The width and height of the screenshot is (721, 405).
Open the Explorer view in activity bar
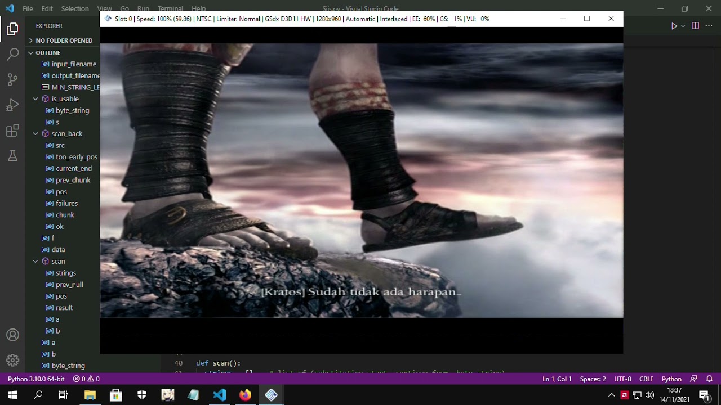[12, 29]
